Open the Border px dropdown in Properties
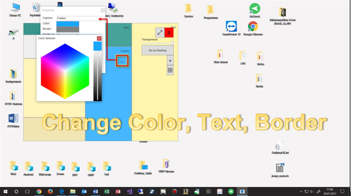 [68, 34]
